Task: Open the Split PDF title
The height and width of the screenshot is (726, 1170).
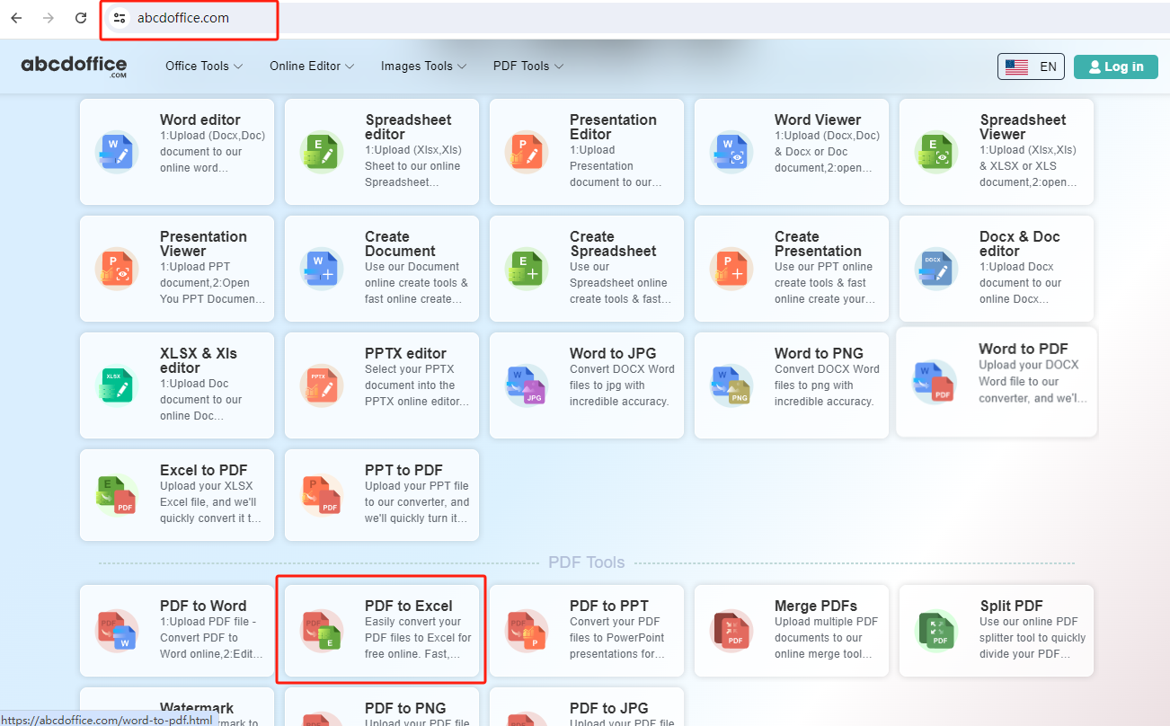Action: point(1011,606)
